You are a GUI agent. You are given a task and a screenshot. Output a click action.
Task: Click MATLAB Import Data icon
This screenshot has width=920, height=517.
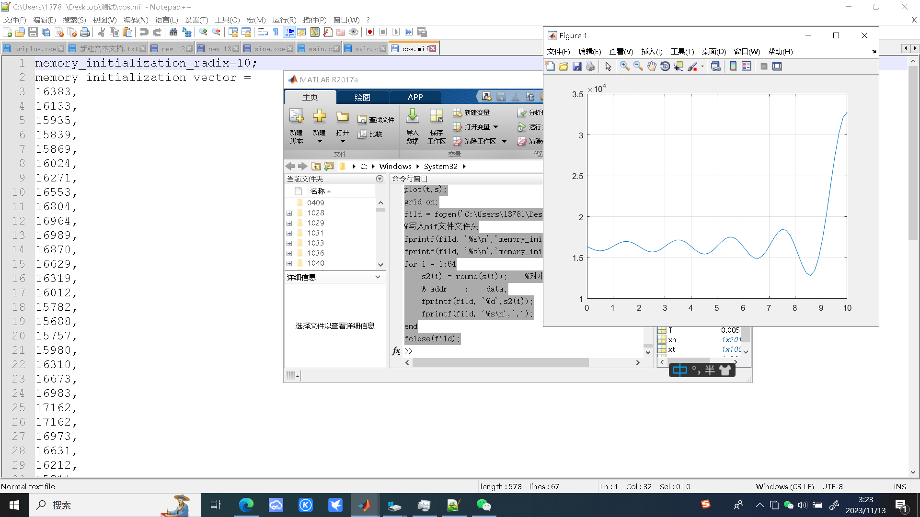pyautogui.click(x=412, y=126)
